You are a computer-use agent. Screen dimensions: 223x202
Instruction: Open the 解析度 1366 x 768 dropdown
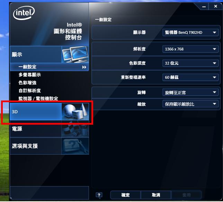190,49
